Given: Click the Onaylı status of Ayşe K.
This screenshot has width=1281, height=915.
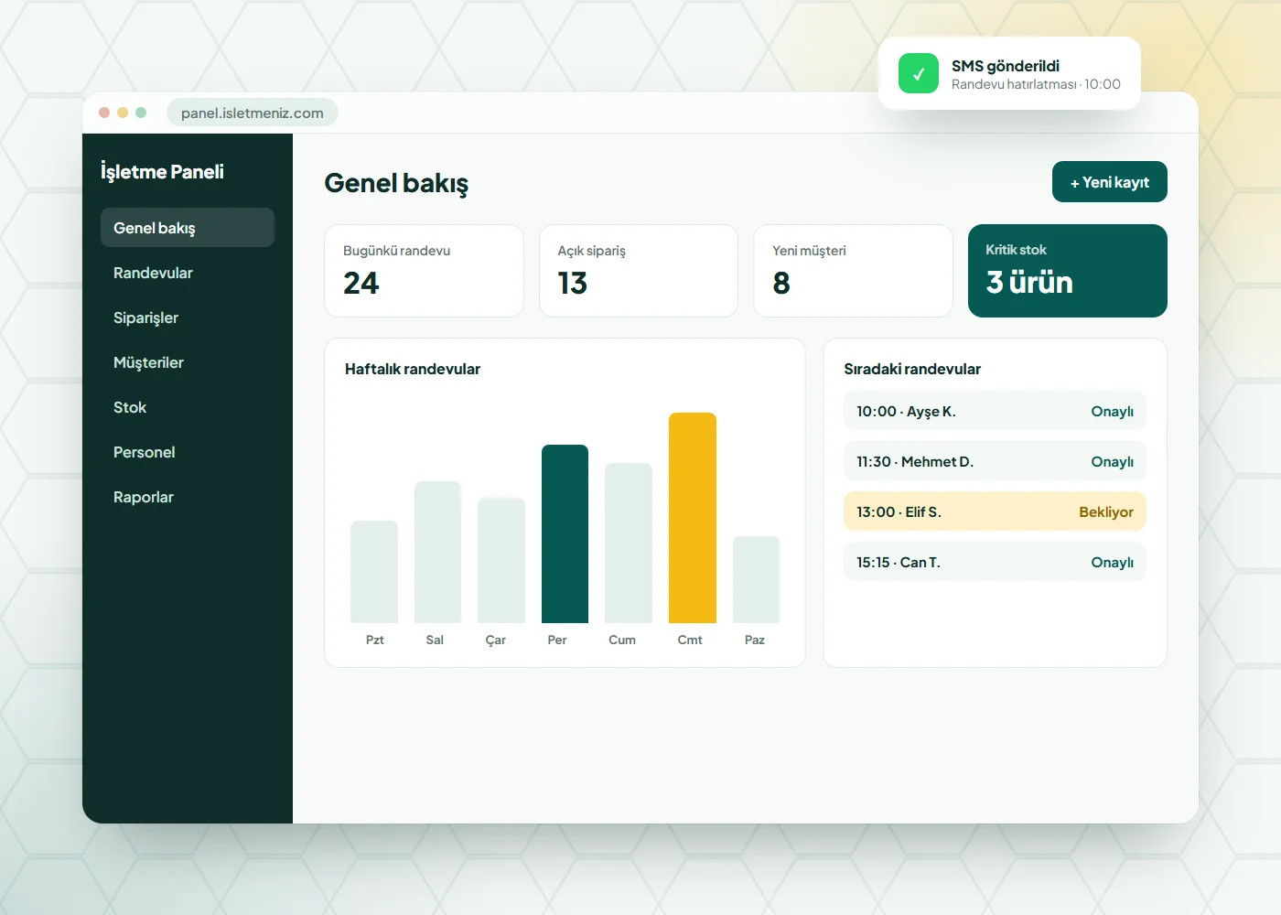Looking at the screenshot, I should coord(1113,412).
